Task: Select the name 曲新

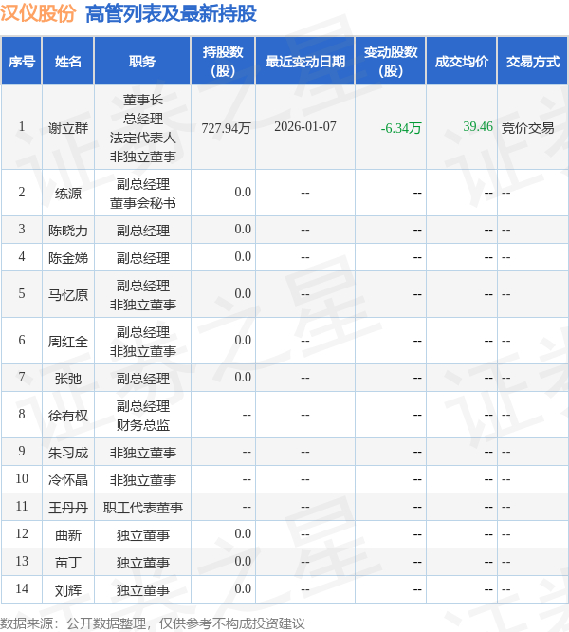Action: tap(68, 535)
